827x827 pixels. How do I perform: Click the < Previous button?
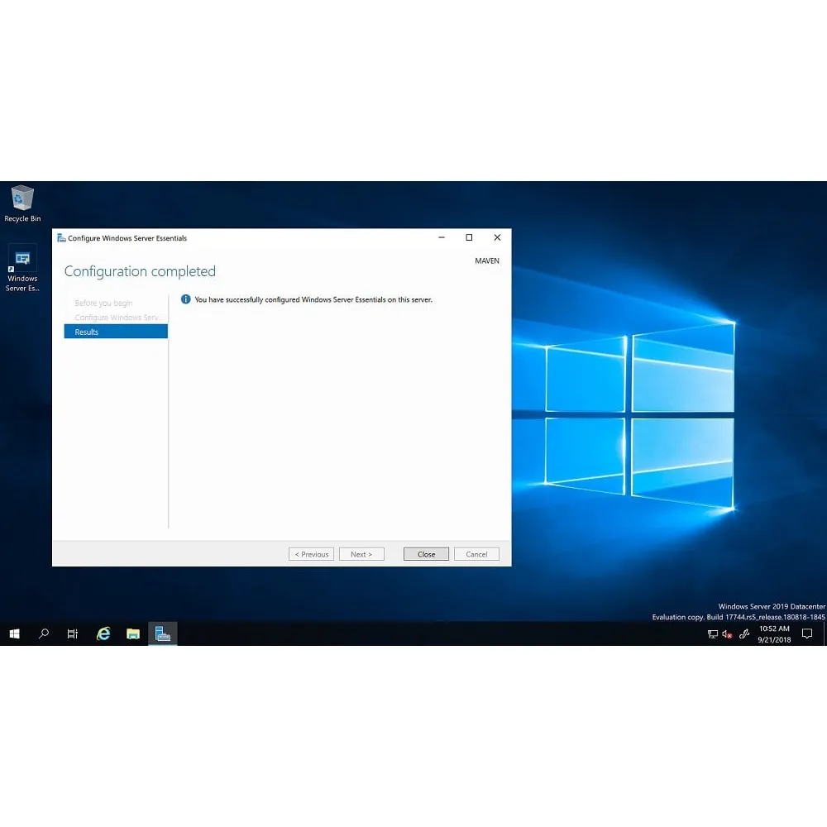[x=311, y=554]
